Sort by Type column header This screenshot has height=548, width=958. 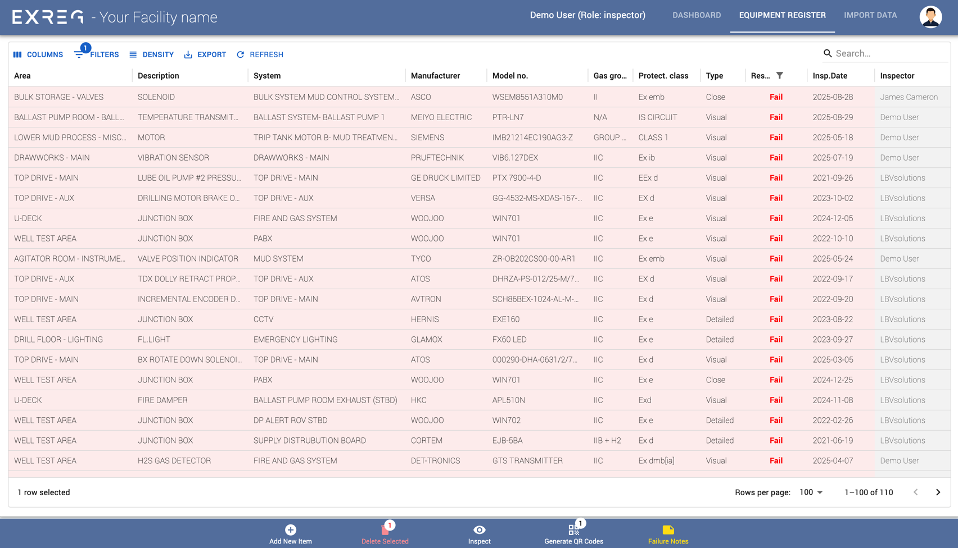click(x=715, y=76)
